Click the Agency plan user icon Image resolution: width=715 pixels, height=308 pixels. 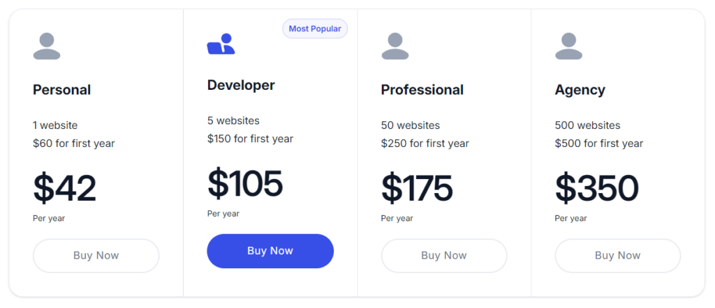[568, 46]
